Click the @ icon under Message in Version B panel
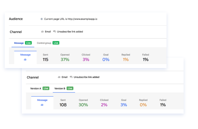 [42, 105]
